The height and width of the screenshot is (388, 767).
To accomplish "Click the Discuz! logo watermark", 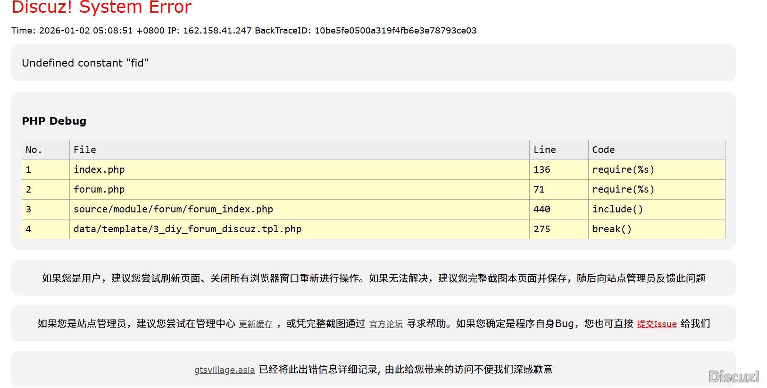I will click(734, 376).
